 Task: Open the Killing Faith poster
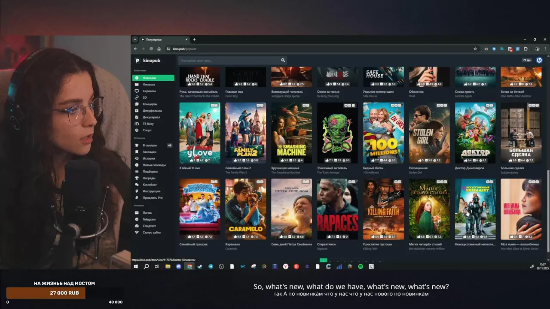click(383, 209)
